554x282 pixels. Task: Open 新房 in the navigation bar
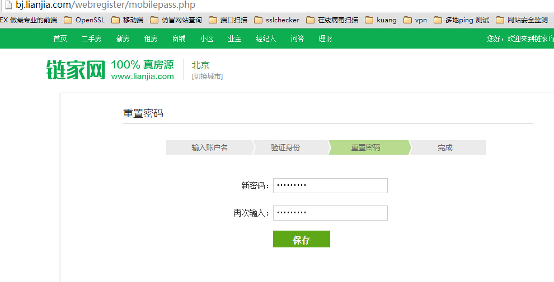(123, 39)
